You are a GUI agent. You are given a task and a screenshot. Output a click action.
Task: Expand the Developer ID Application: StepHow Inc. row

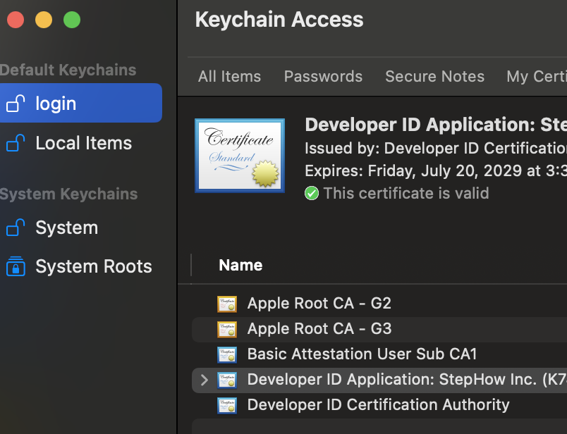[204, 379]
